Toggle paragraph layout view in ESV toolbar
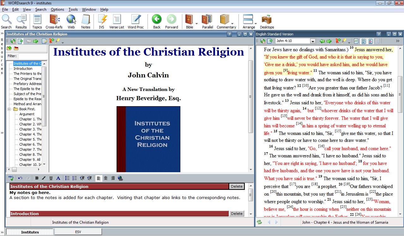 [x=363, y=41]
